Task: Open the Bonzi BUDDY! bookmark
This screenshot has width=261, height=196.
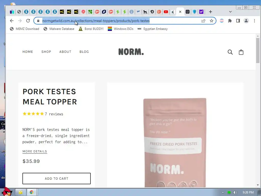Action: click(x=91, y=29)
